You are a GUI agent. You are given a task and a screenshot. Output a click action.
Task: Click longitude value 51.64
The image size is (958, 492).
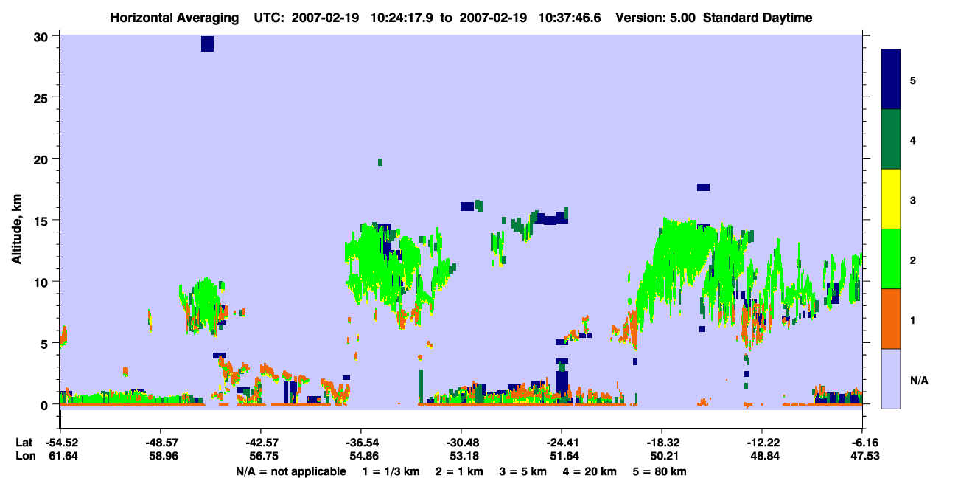pos(564,457)
